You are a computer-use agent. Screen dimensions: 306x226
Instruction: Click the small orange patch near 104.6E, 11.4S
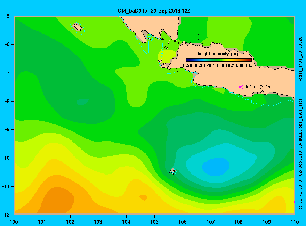tap(143, 197)
